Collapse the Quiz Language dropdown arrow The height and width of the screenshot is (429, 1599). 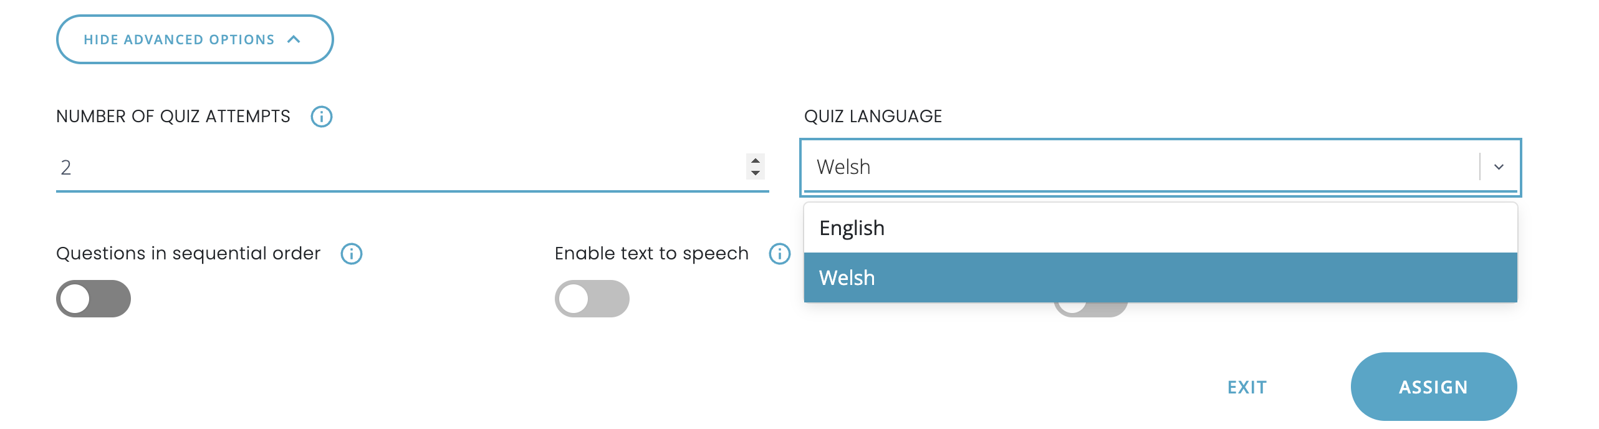(1499, 167)
